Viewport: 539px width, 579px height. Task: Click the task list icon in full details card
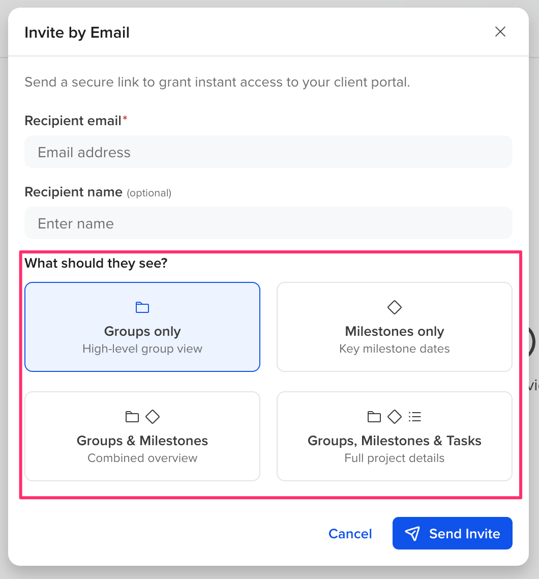tap(414, 417)
